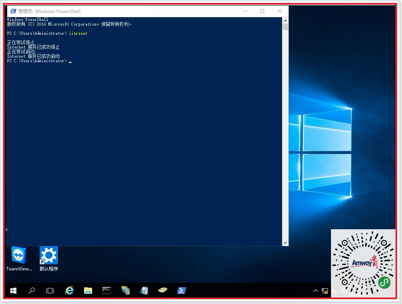This screenshot has height=304, width=402.
Task: Open taskbar search
Action: 32,290
